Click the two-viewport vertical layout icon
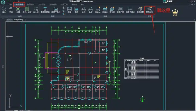The image size is (196, 111). tap(27, 9)
